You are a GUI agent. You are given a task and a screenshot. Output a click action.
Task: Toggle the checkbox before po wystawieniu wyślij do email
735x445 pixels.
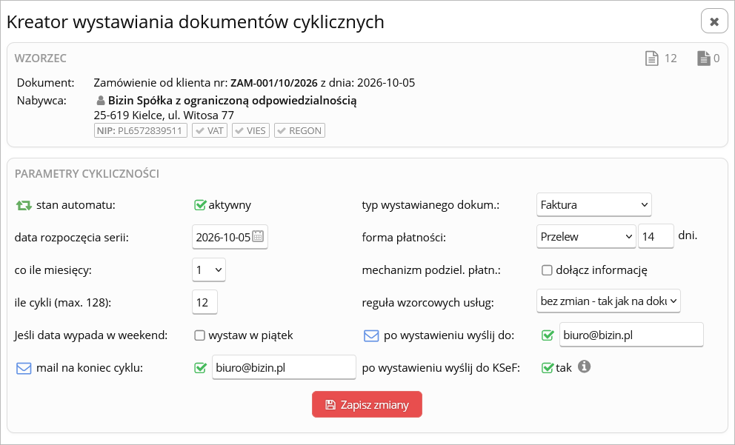pyautogui.click(x=548, y=335)
